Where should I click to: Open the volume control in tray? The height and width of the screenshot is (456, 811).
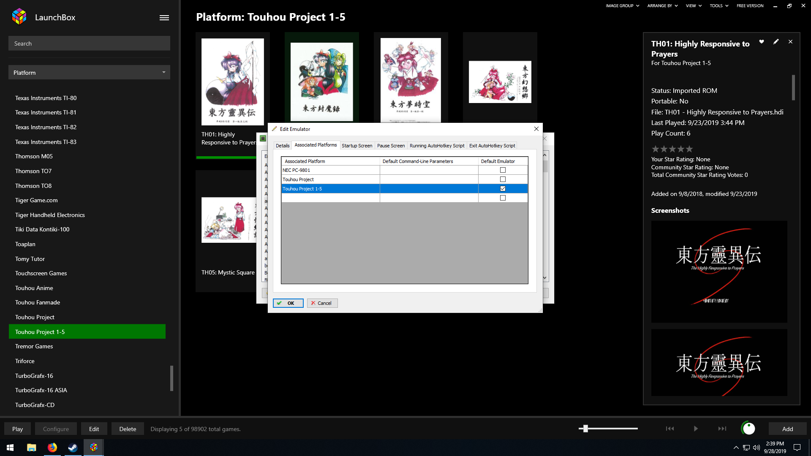point(757,448)
